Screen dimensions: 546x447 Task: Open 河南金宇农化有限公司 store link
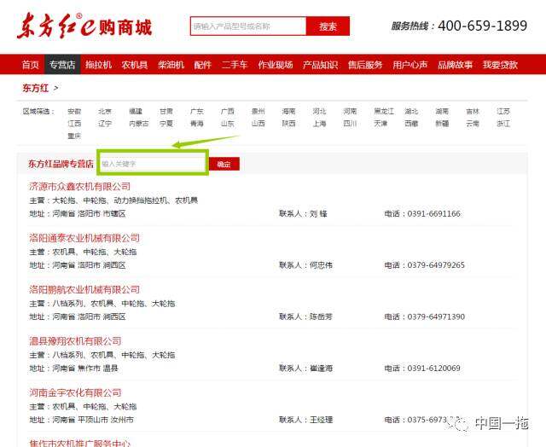[75, 393]
